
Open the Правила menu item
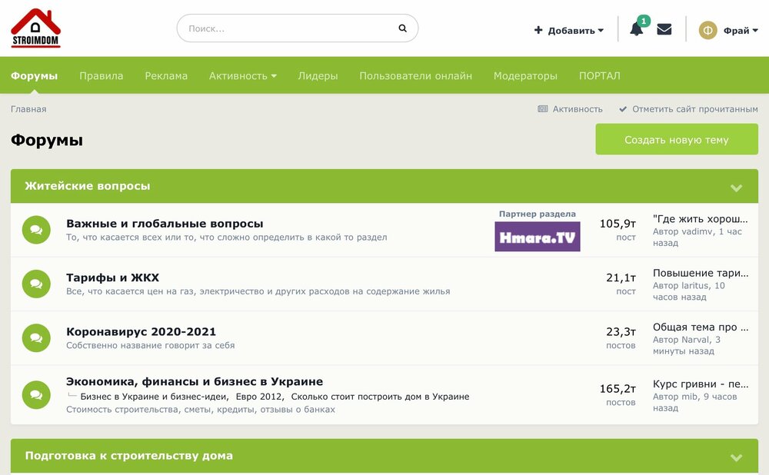pyautogui.click(x=101, y=76)
